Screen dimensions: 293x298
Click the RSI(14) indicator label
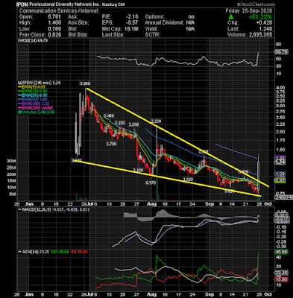pos(33,40)
